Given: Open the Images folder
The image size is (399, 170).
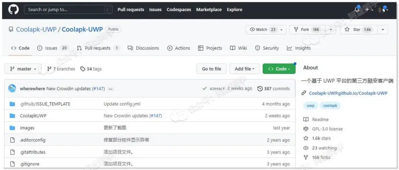Looking at the screenshot, I should (27, 128).
